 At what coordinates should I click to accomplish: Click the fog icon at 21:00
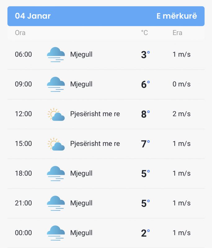pyautogui.click(x=56, y=203)
